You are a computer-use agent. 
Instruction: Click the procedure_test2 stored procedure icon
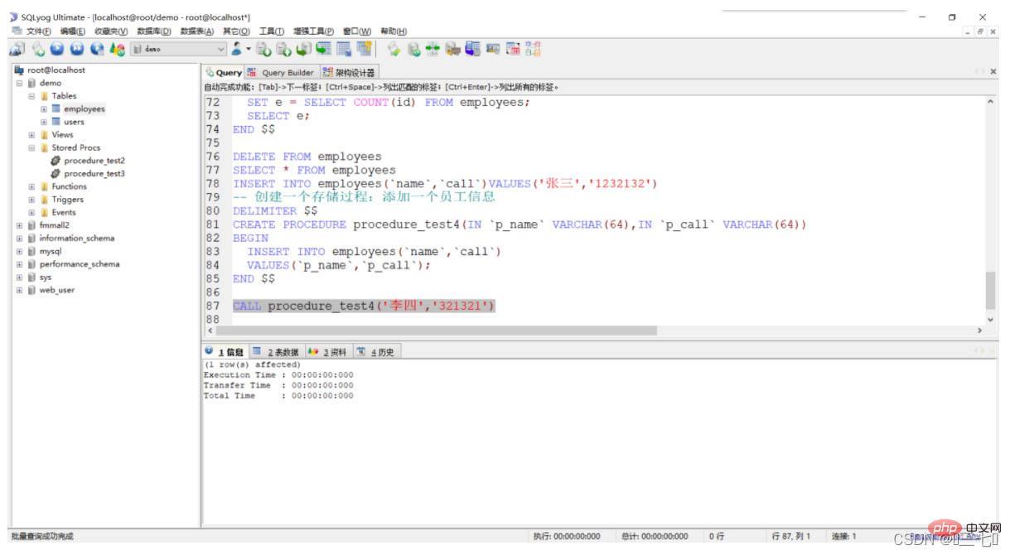click(56, 161)
